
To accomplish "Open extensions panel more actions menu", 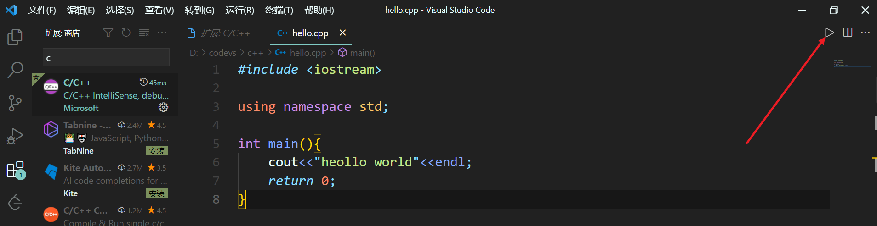I will point(162,33).
